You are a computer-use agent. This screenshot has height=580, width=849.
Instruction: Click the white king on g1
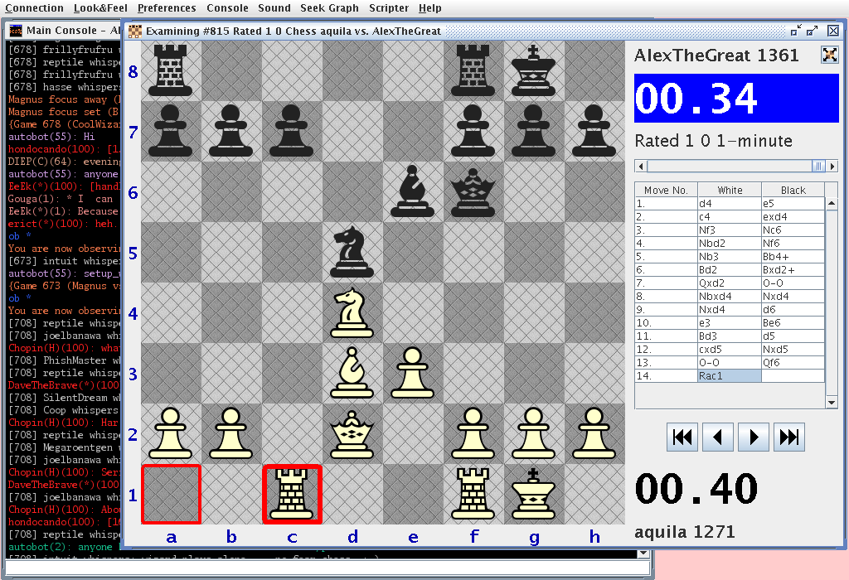(x=534, y=495)
